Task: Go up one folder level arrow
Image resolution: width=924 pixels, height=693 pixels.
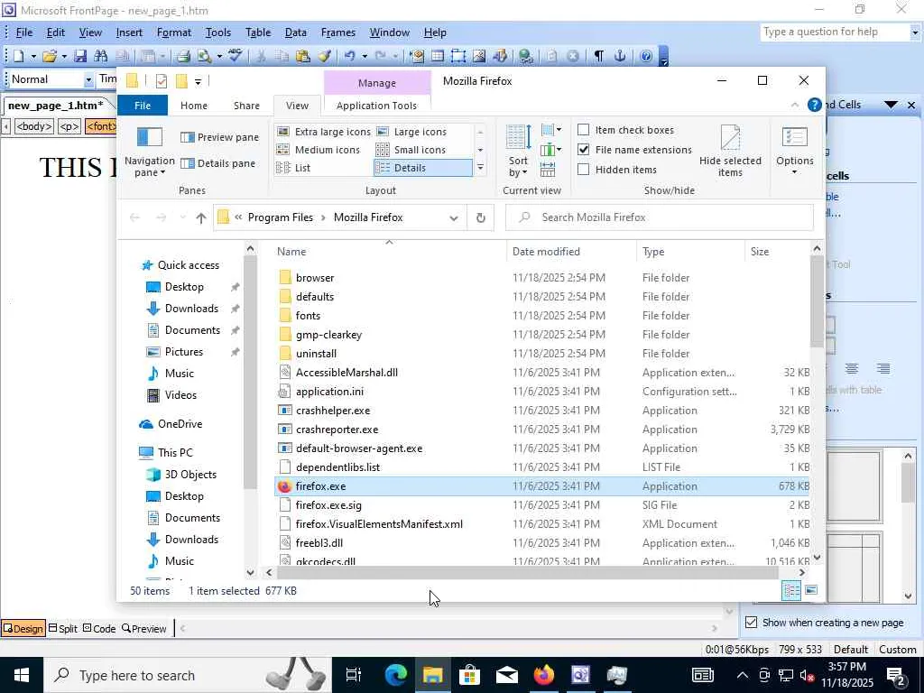Action: tap(201, 218)
